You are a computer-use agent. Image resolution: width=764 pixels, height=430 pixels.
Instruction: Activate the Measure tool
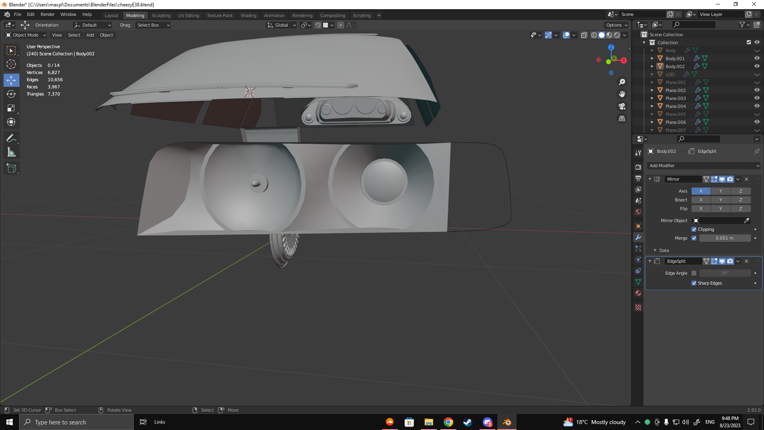click(11, 152)
